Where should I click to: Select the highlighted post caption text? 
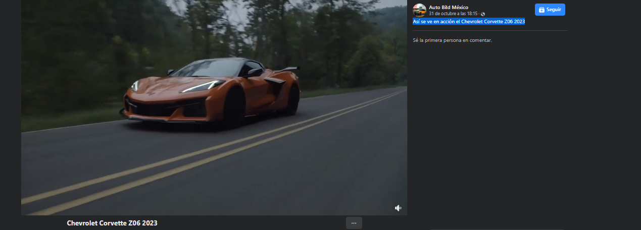[468, 22]
